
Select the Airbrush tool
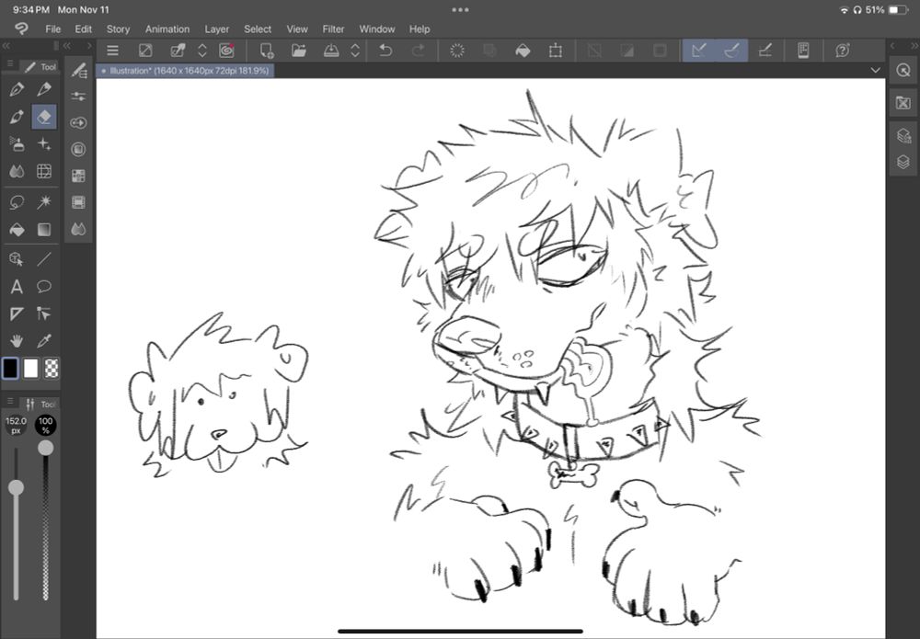(x=17, y=143)
